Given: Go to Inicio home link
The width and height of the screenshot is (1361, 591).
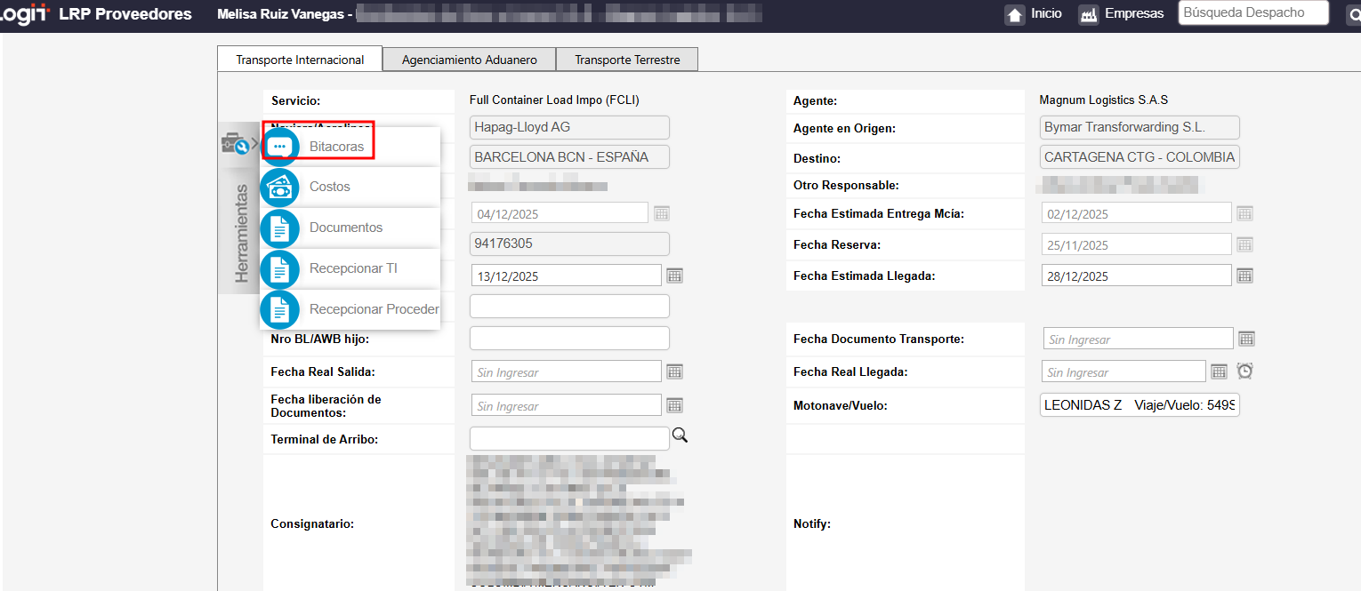Looking at the screenshot, I should (x=1034, y=14).
